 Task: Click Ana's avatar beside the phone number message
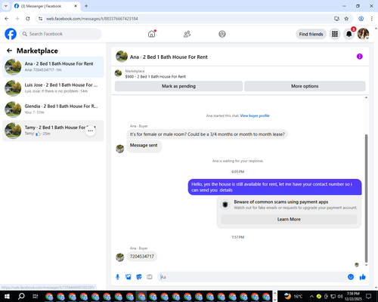(x=120, y=257)
